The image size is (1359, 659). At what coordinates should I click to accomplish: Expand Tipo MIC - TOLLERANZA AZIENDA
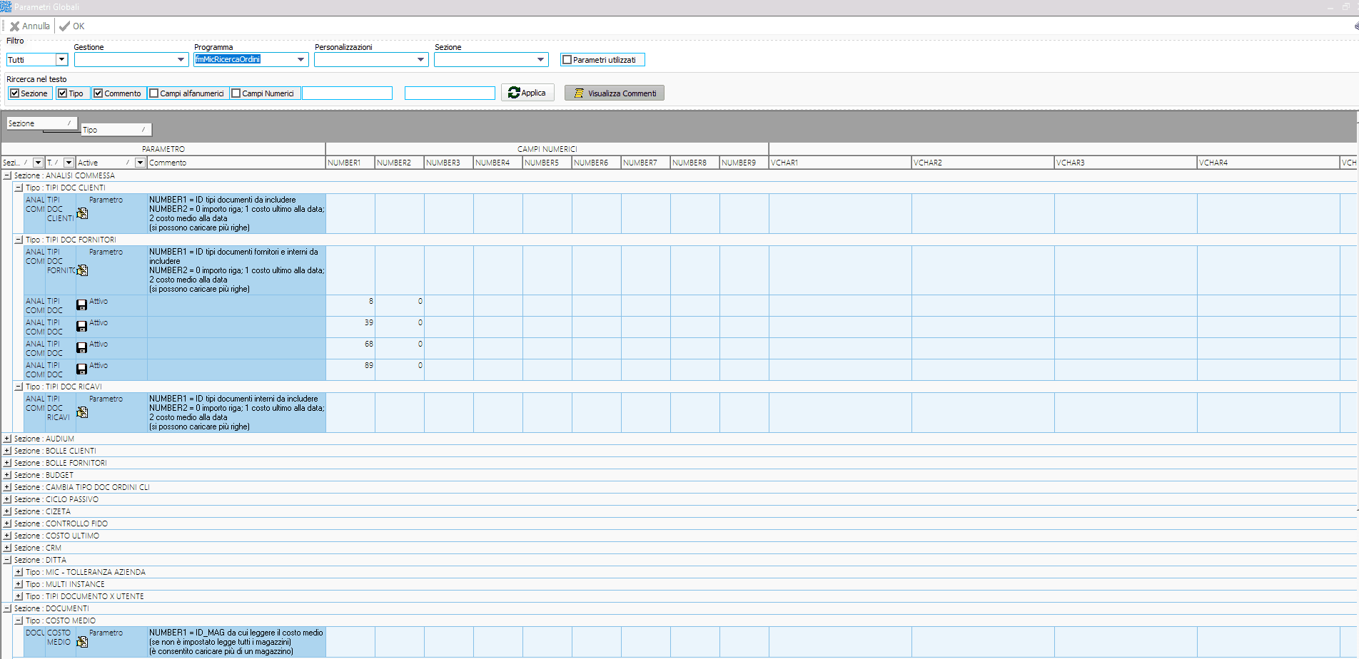click(x=19, y=572)
